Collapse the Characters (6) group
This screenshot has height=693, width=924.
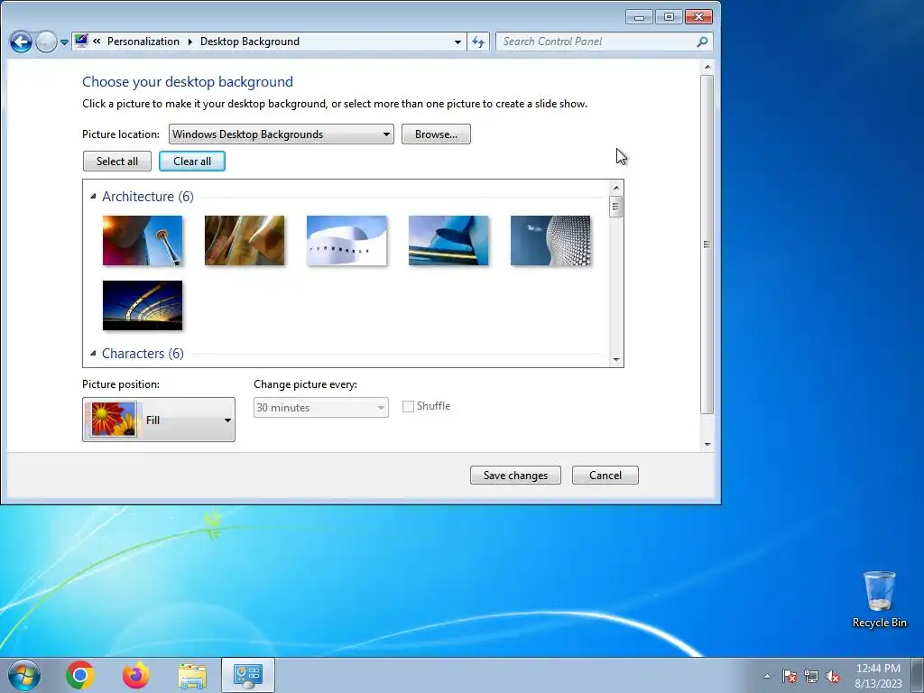click(x=93, y=353)
